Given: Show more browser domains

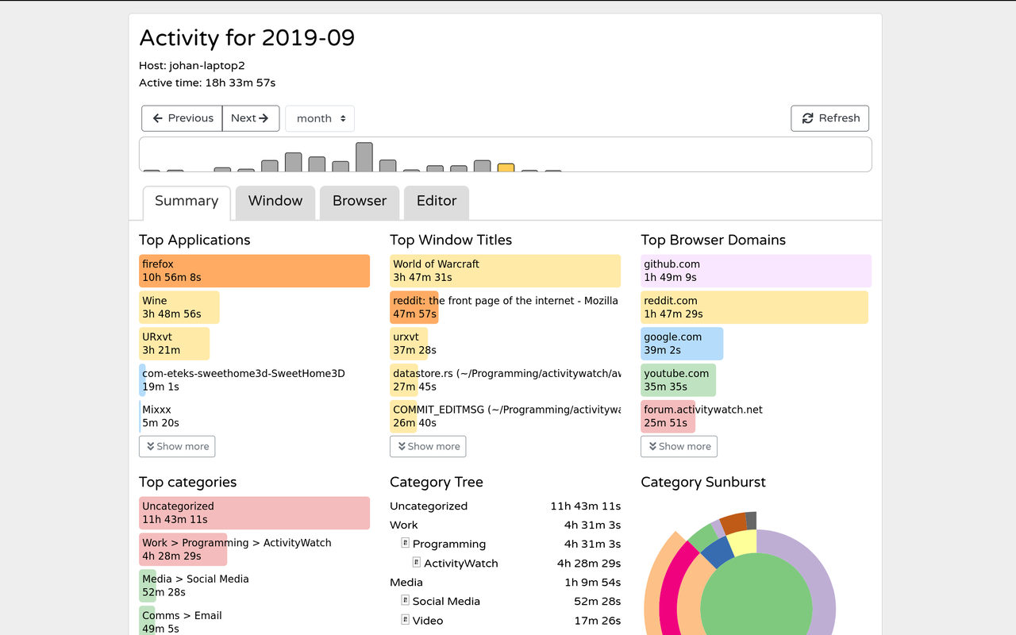Looking at the screenshot, I should tap(679, 446).
